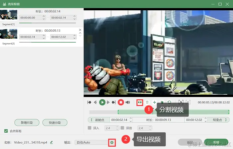Decrease Segment[1] start time 00:00:00.00
The height and width of the screenshot is (149, 233).
[x=44, y=19]
